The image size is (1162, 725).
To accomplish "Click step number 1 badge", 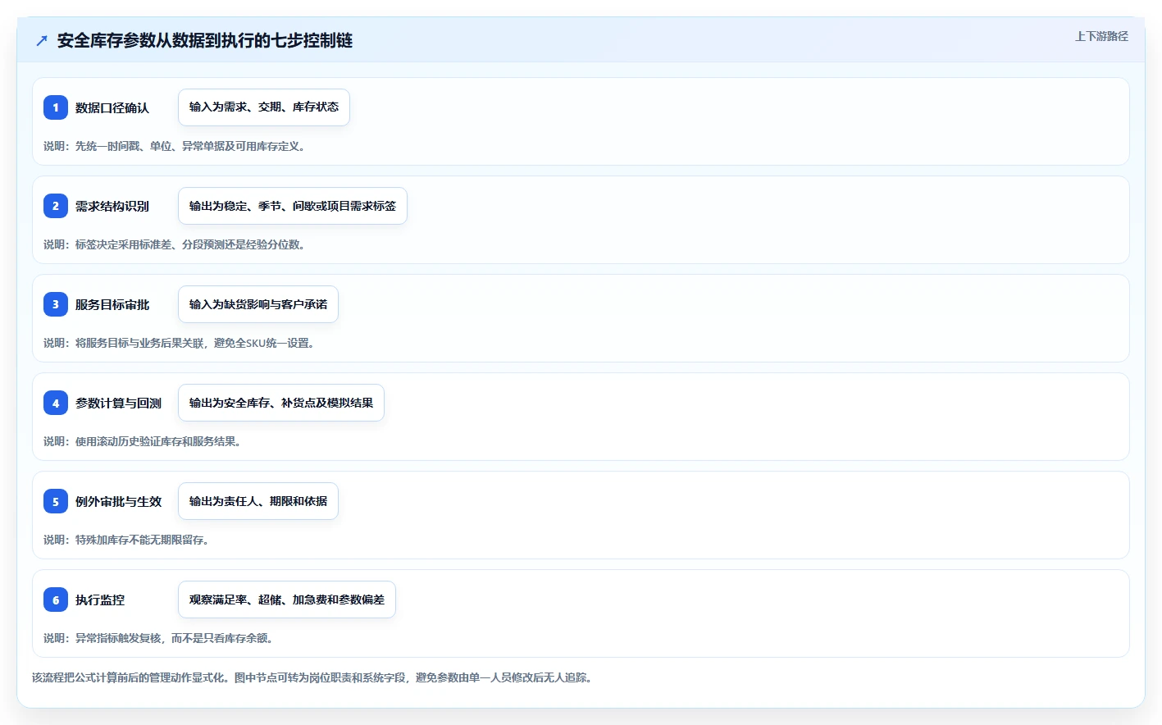I will [56, 107].
